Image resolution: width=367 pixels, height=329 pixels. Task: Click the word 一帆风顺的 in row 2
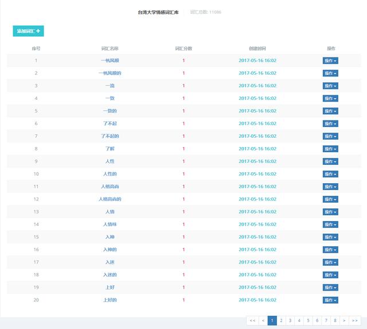[x=110, y=73]
